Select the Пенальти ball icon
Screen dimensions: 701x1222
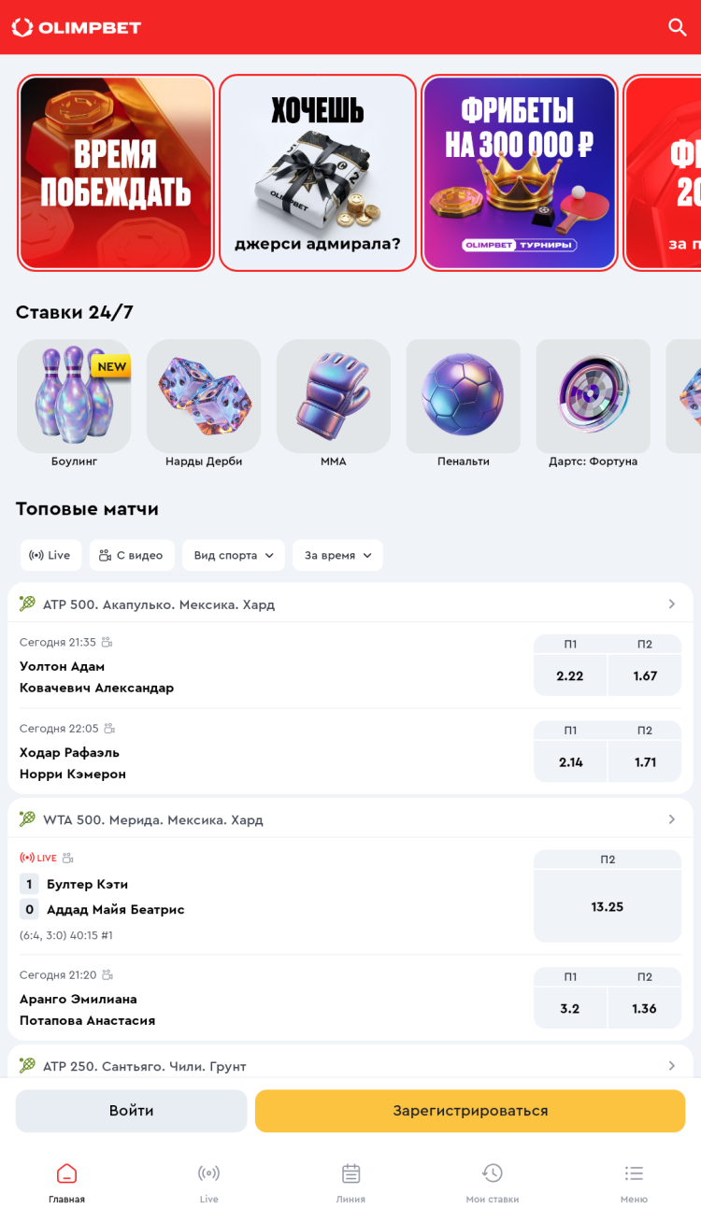(464, 396)
